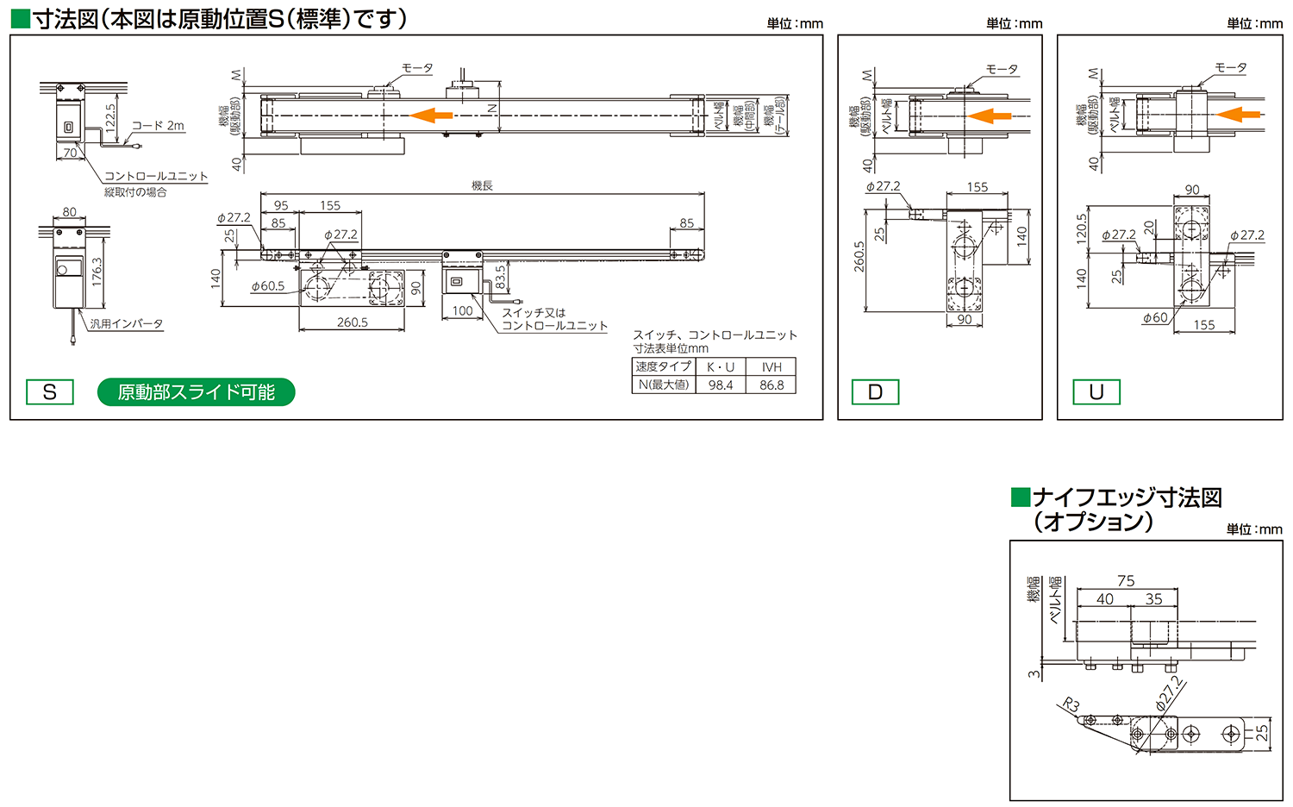The height and width of the screenshot is (807, 1293).
Task: Click the '86.8' table value
Action: (x=771, y=385)
